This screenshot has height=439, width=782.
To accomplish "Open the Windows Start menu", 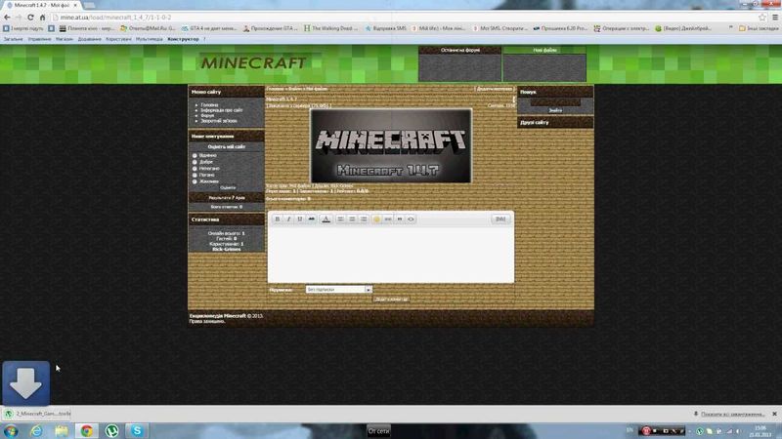I will pos(11,431).
